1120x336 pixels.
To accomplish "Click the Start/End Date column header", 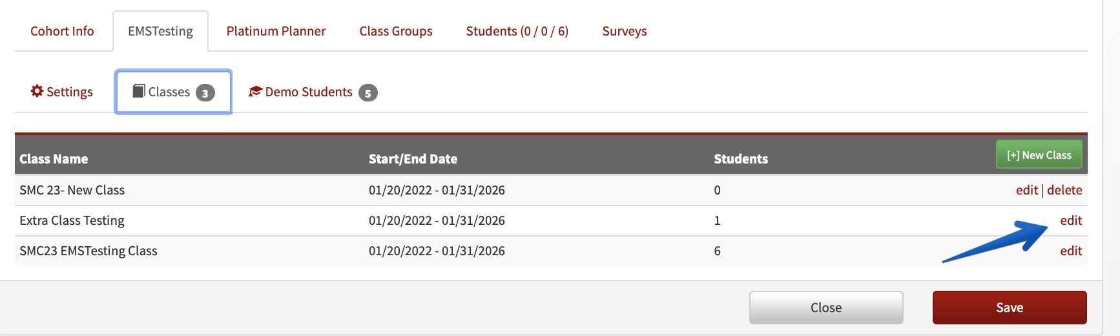I will [413, 159].
